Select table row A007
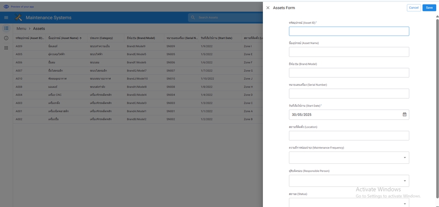The width and height of the screenshot is (439, 207). [138, 71]
